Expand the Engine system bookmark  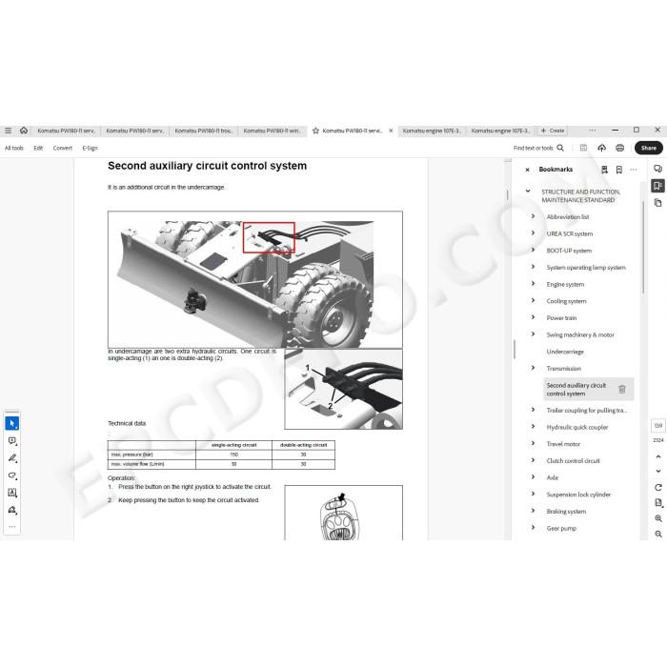coord(533,284)
